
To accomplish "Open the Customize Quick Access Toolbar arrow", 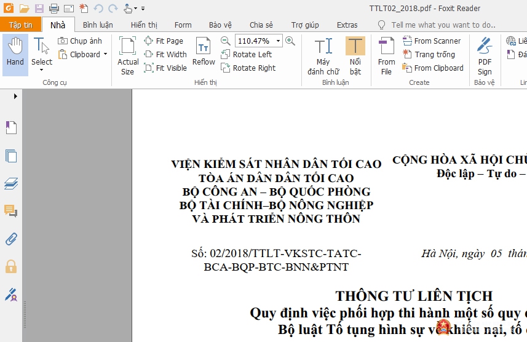I will coord(143,9).
